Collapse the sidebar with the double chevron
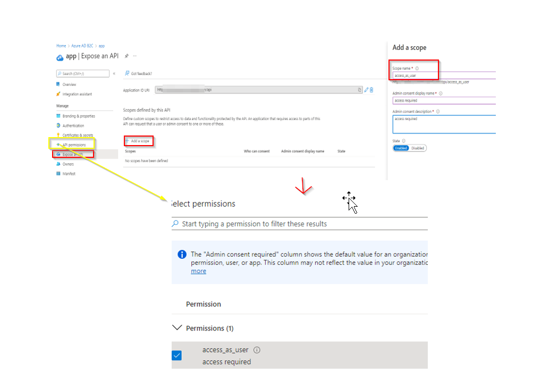 [x=114, y=74]
